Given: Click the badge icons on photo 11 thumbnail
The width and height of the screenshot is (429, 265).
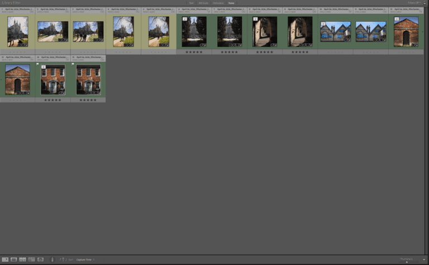Looking at the screenshot, I should [379, 40].
